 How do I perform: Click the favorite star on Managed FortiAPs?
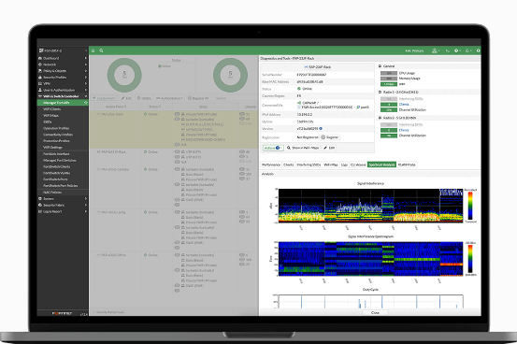click(86, 103)
